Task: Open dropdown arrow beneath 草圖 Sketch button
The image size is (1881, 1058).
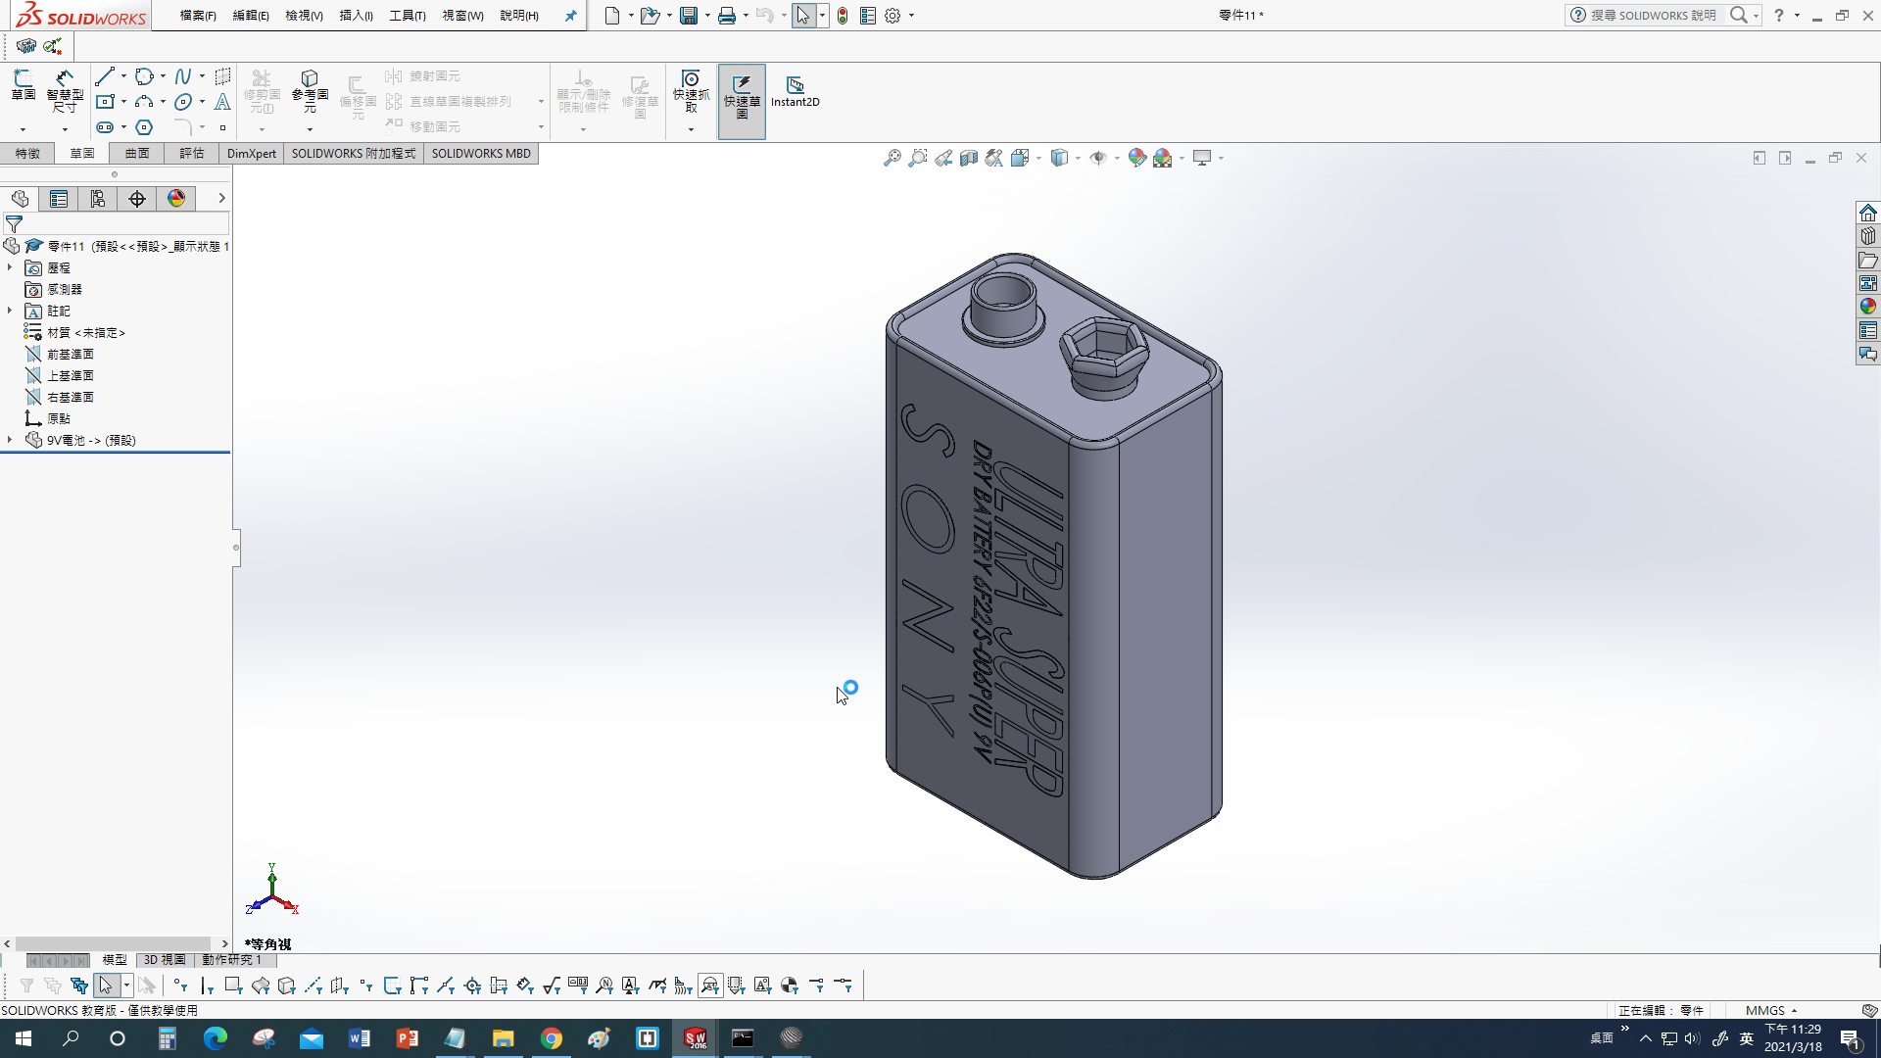Action: [x=23, y=129]
